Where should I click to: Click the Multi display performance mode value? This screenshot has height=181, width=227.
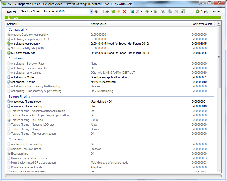pos(109,163)
